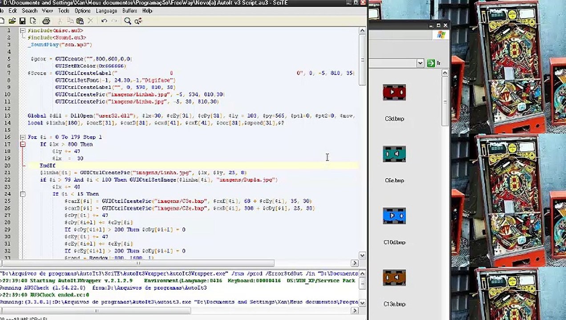This screenshot has width=566, height=320.
Task: Select the C10d.bmp blue car thumbnail
Action: [x=394, y=216]
